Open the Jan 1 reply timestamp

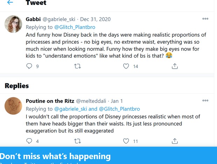pyautogui.click(x=117, y=101)
